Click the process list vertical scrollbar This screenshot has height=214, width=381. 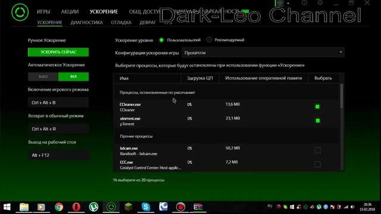[342, 96]
